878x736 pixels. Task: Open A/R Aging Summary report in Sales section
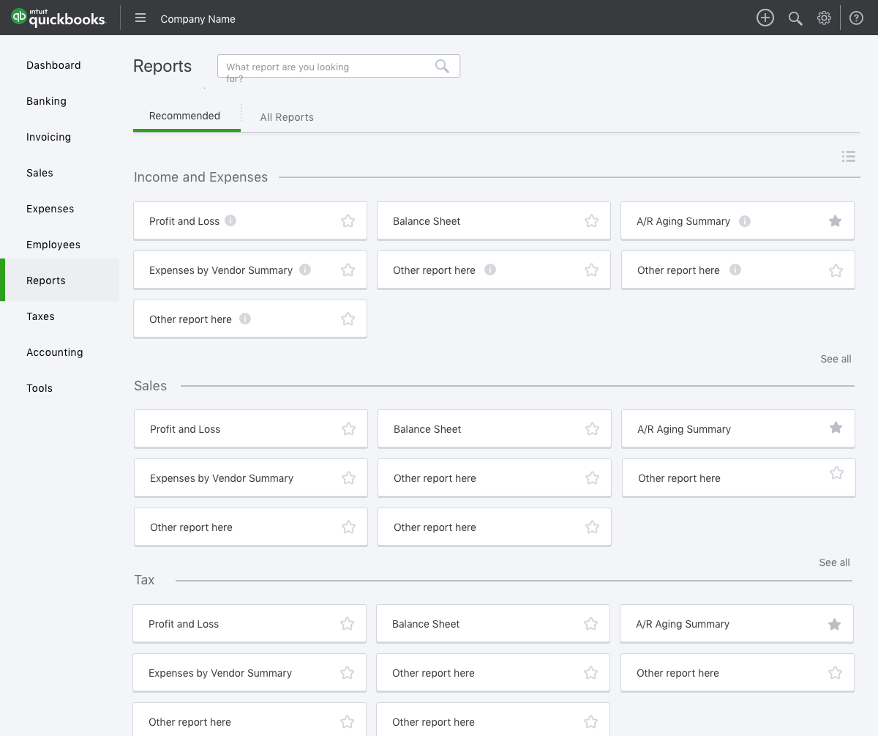738,429
